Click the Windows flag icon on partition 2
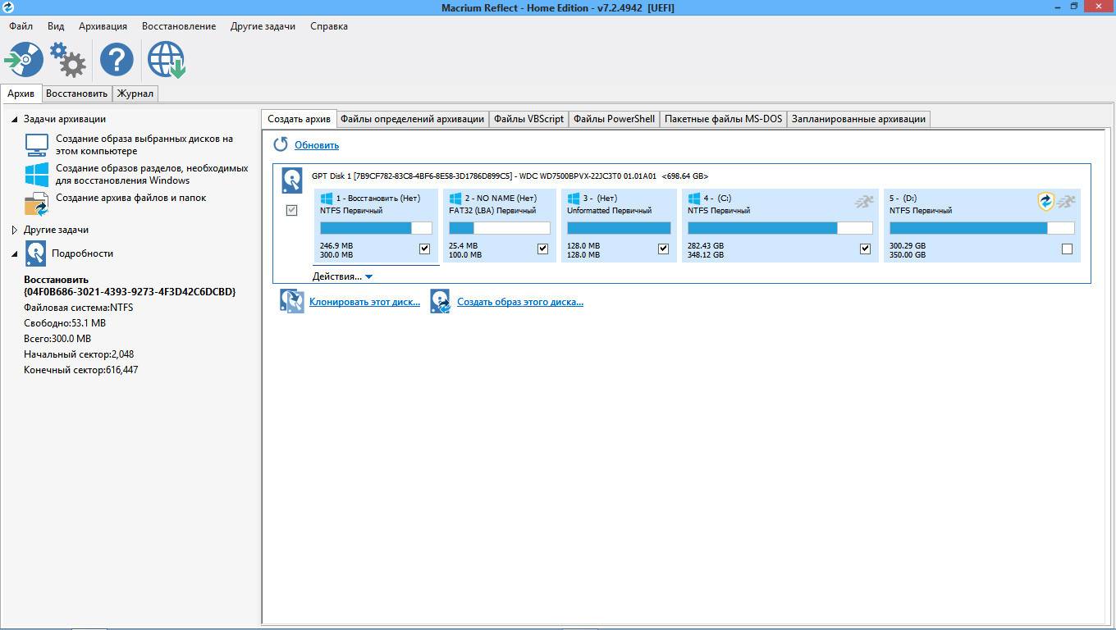1116x630 pixels. coord(455,199)
